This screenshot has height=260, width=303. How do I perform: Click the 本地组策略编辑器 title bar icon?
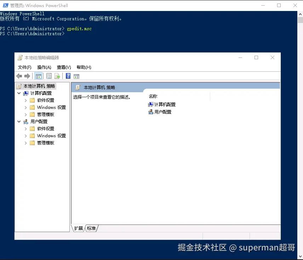20,58
